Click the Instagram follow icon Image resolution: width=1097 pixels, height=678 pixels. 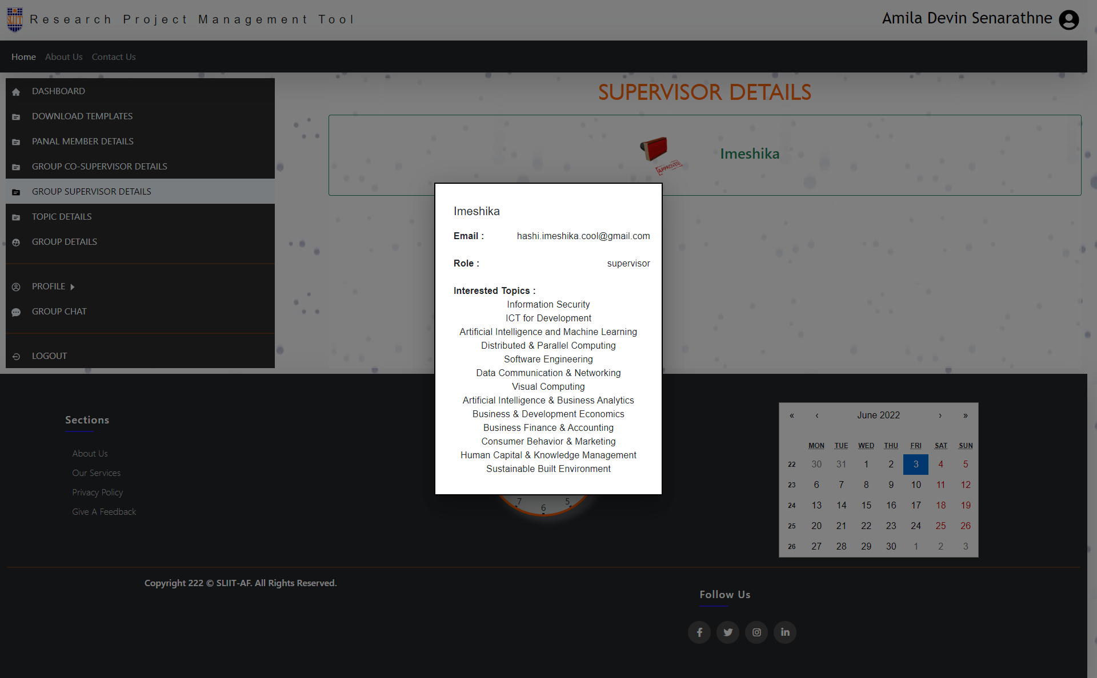coord(756,632)
